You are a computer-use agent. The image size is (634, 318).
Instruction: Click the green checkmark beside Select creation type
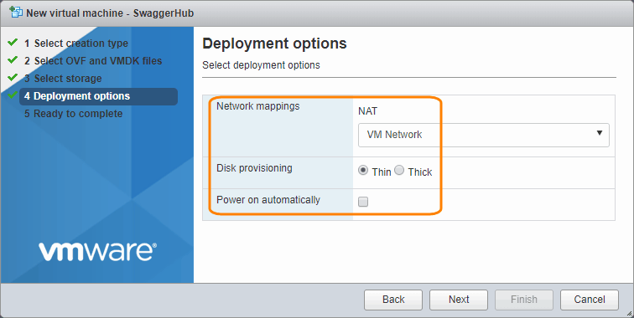(13, 42)
